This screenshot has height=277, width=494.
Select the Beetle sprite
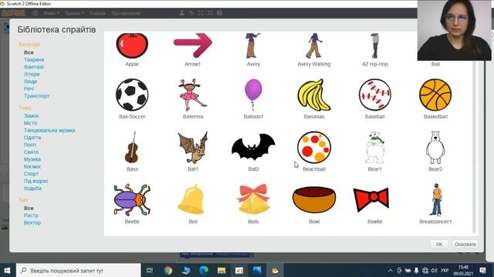pyautogui.click(x=132, y=200)
